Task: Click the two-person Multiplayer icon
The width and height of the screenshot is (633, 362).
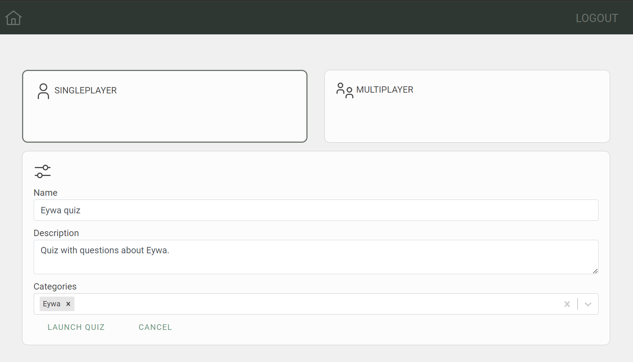Action: 344,90
